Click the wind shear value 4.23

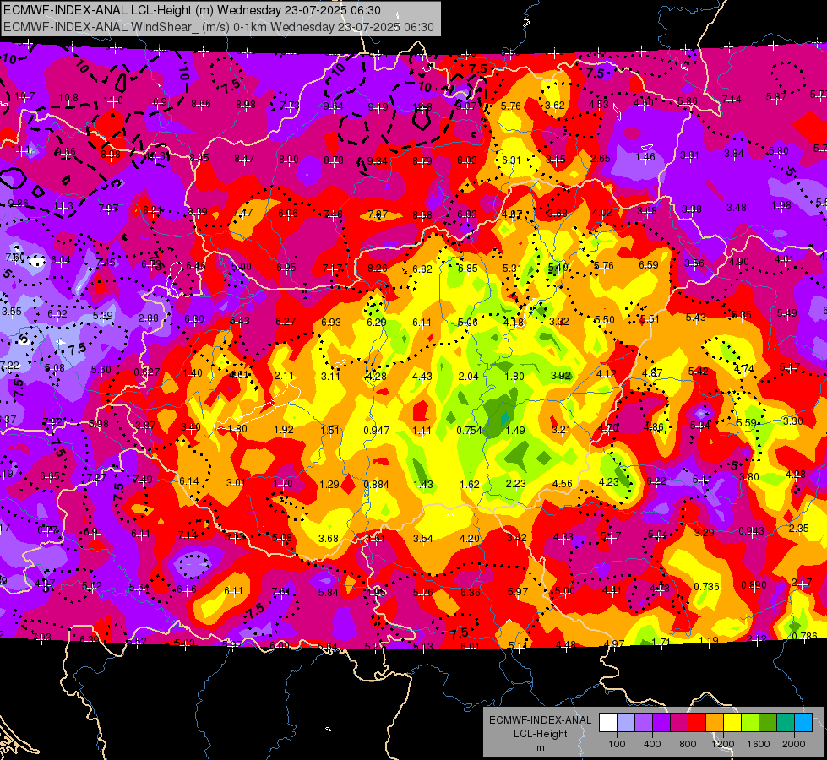click(x=609, y=481)
